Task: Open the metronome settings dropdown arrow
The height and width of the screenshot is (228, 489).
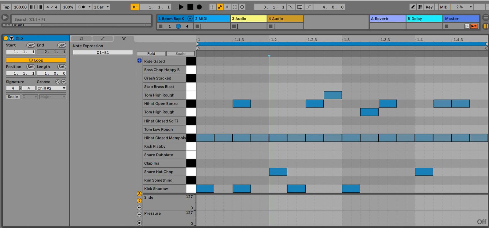Action: [x=89, y=7]
